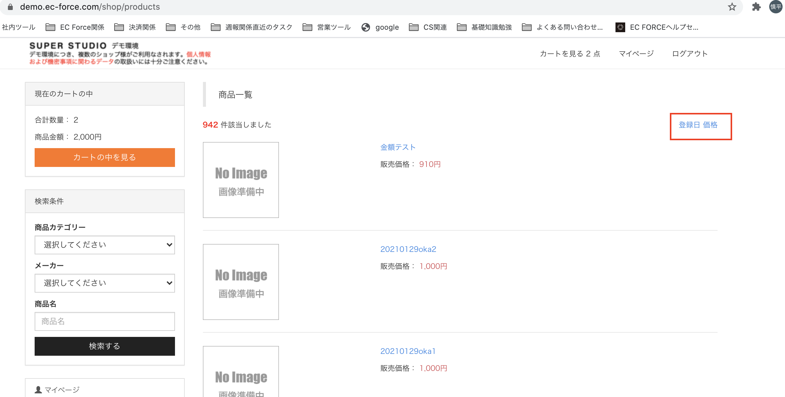Open the 社内ツール bookmark
Screen dimensions: 785x397
(19, 27)
